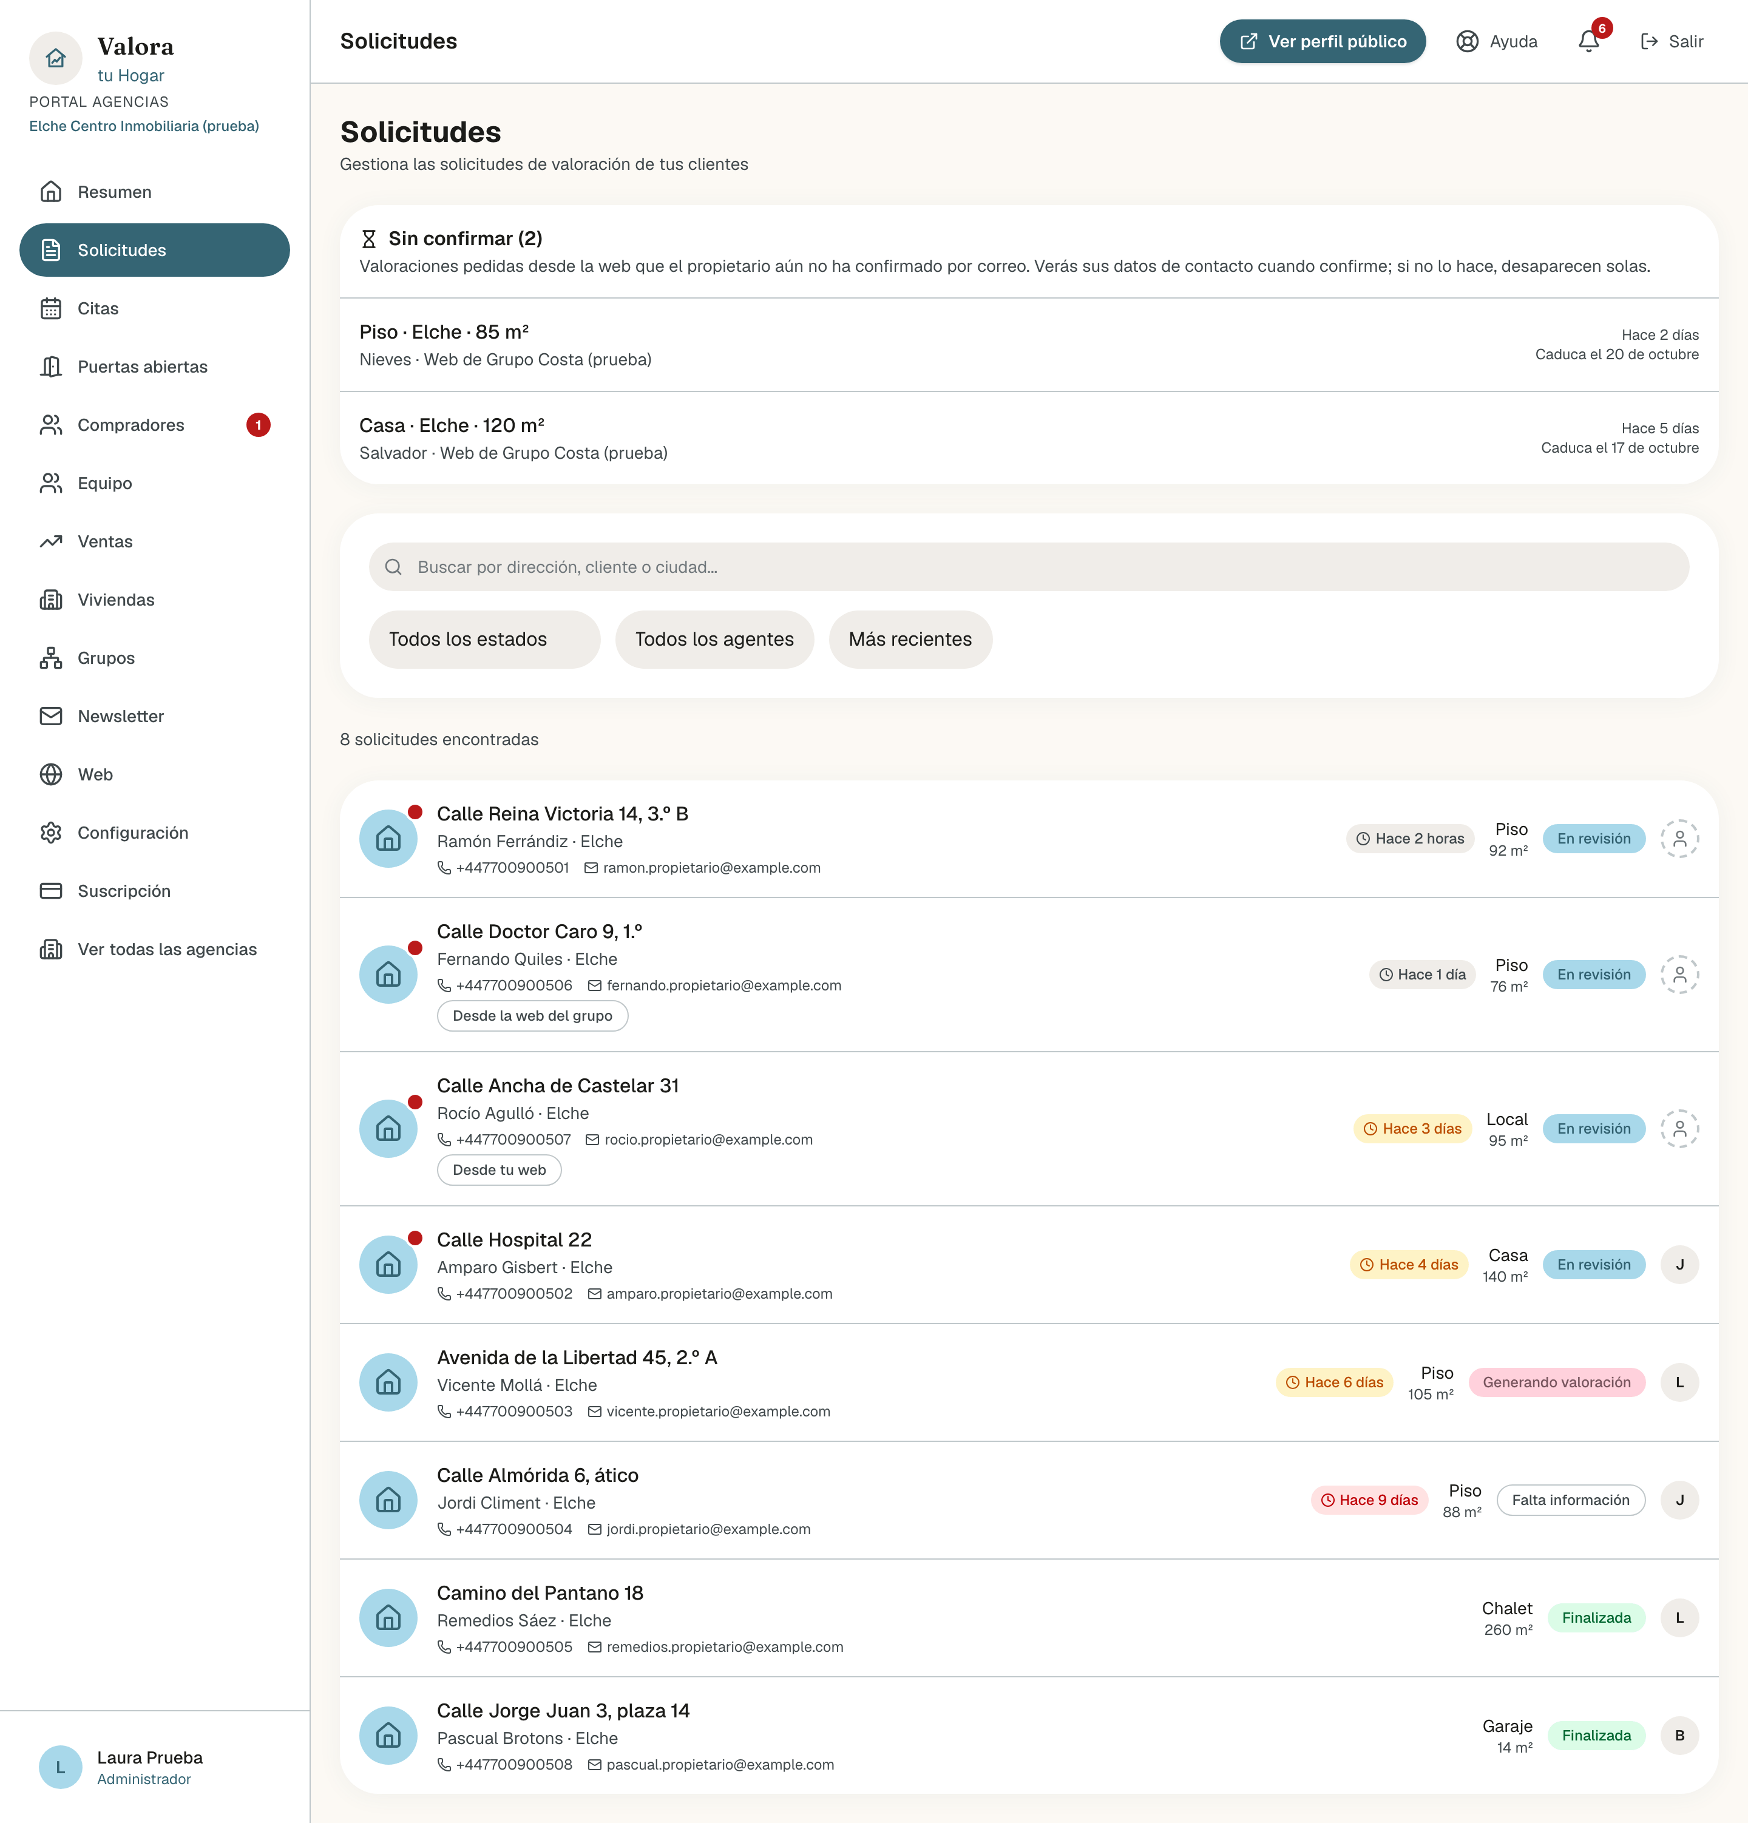
Task: Open Suscripción in the sidebar
Action: coord(154,891)
